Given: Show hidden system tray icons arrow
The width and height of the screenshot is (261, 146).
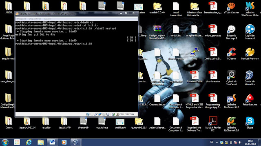Looking at the screenshot, I should point(217,142).
